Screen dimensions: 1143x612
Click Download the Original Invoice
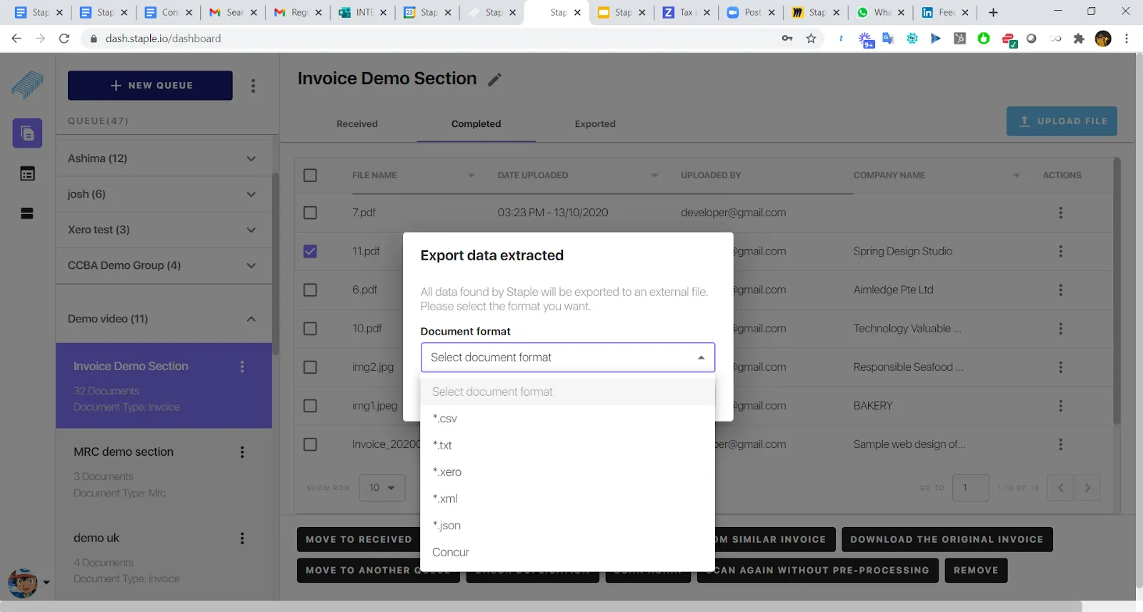tap(947, 539)
